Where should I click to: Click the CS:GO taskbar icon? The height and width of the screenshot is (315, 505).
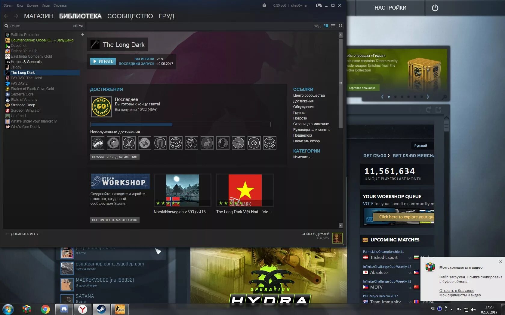(x=120, y=309)
